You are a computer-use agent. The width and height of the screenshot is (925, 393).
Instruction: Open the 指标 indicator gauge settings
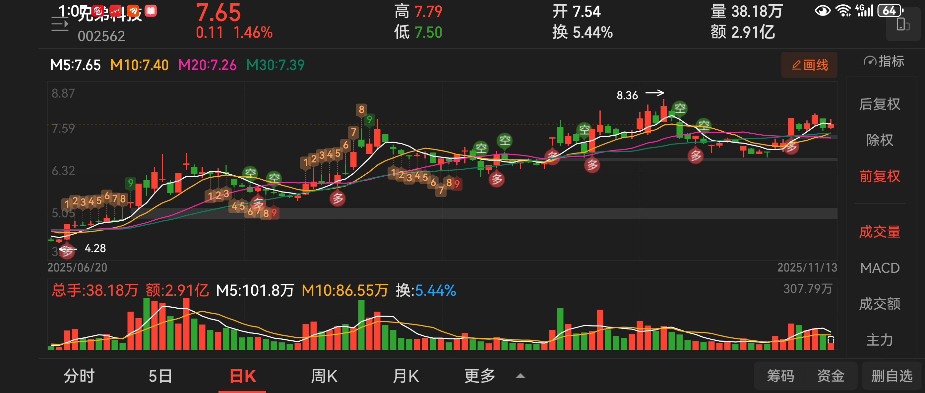883,62
